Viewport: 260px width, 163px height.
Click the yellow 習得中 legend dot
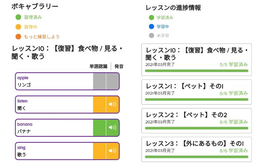click(18, 27)
